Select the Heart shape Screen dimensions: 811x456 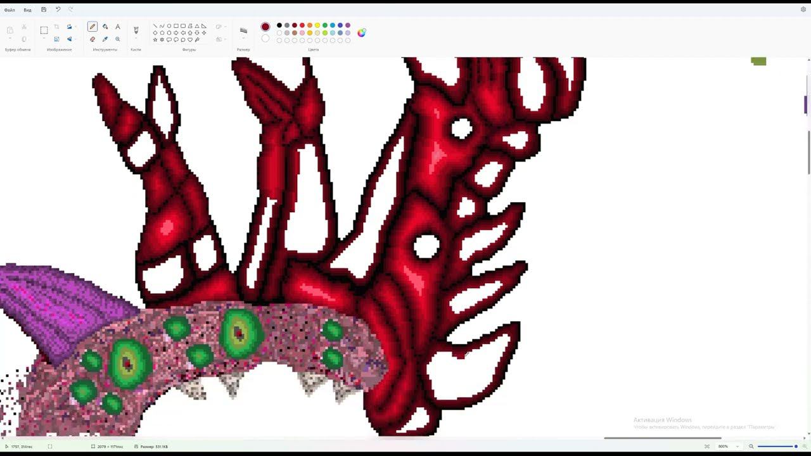190,40
